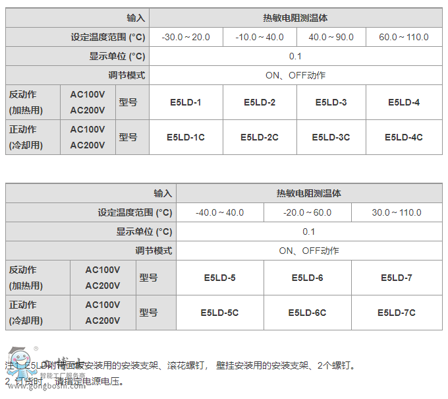The image size is (448, 399).
Task: Click the 30.0～110.0 temperature range cell
Action: [x=397, y=212]
